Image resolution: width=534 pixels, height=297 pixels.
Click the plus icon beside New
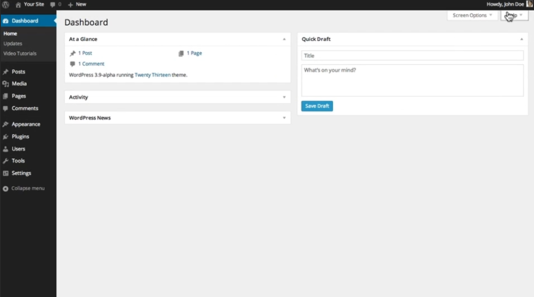point(70,5)
